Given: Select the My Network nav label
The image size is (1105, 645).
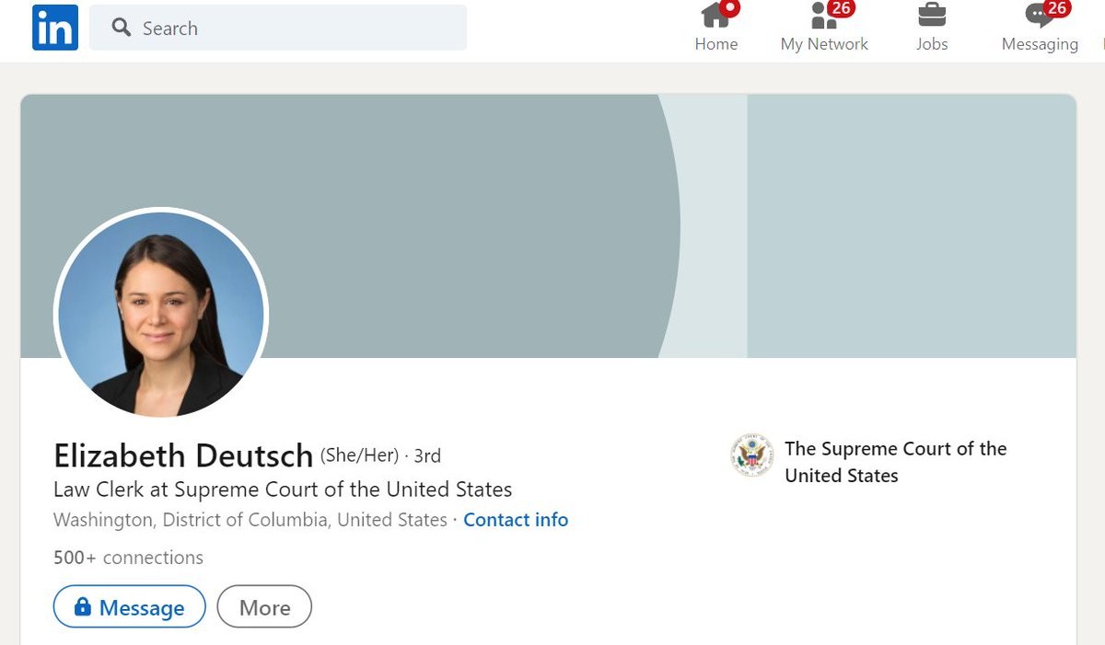Looking at the screenshot, I should 824,44.
